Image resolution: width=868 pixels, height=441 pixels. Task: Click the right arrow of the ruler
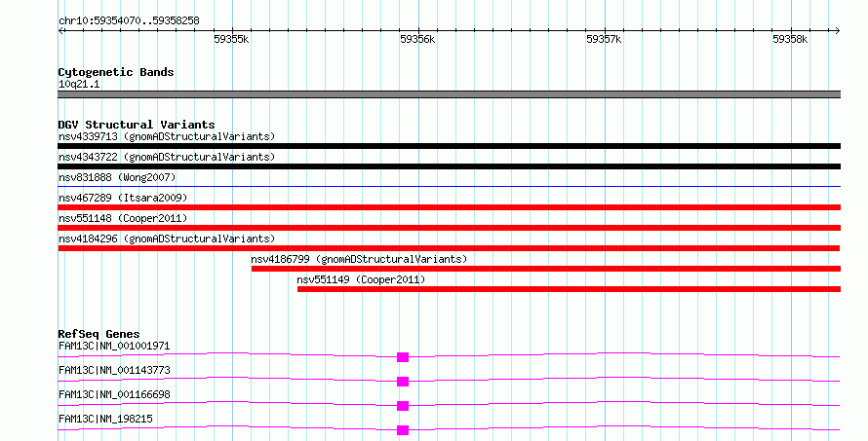click(837, 31)
